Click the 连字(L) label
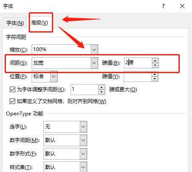 (18, 127)
